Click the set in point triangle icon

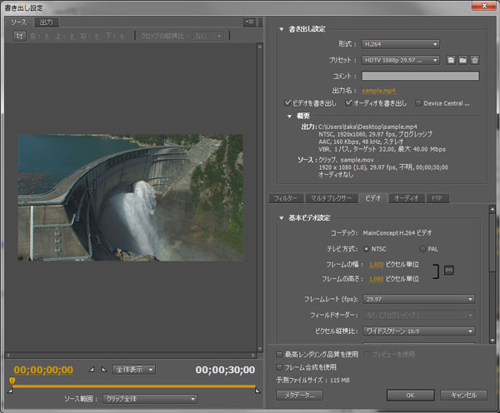click(92, 369)
